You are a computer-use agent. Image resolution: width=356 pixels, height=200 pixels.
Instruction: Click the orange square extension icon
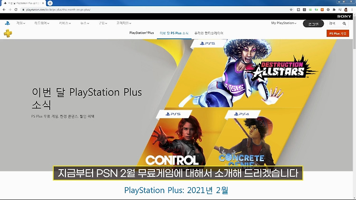pyautogui.click(x=322, y=9)
